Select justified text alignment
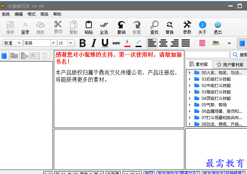Screen dimensions: 247x174 pyautogui.click(x=186, y=43)
